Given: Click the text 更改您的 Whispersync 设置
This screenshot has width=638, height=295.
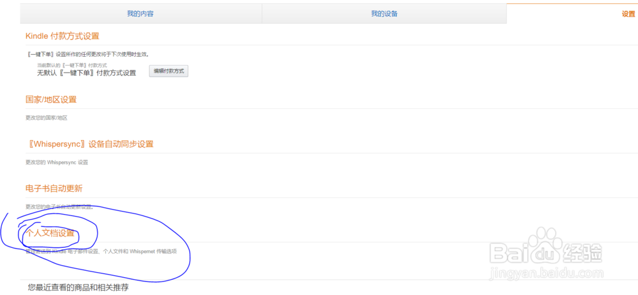Looking at the screenshot, I should 57,162.
